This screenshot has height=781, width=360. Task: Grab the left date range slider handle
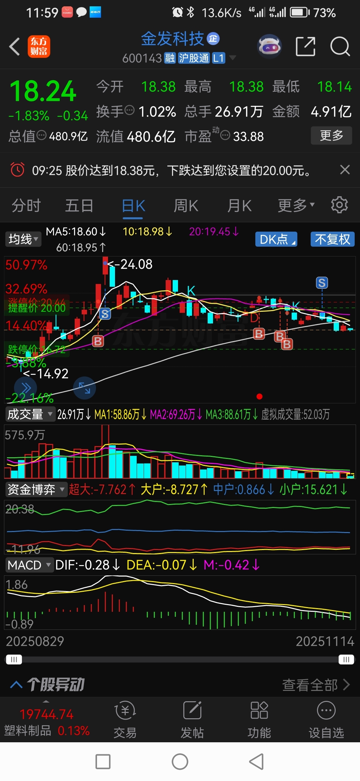click(x=14, y=660)
